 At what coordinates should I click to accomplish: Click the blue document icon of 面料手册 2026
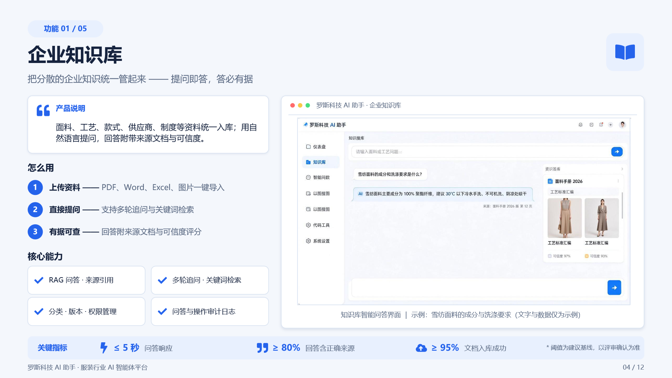click(x=550, y=181)
